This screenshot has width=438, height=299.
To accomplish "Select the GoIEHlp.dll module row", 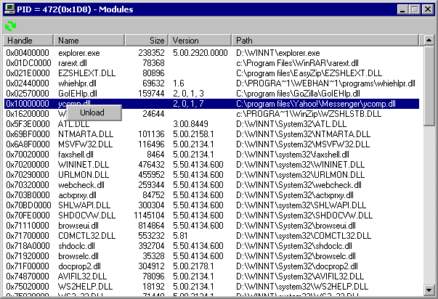I will coord(77,94).
